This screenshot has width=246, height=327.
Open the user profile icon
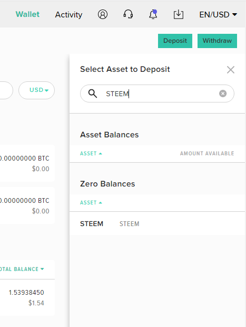coord(103,14)
